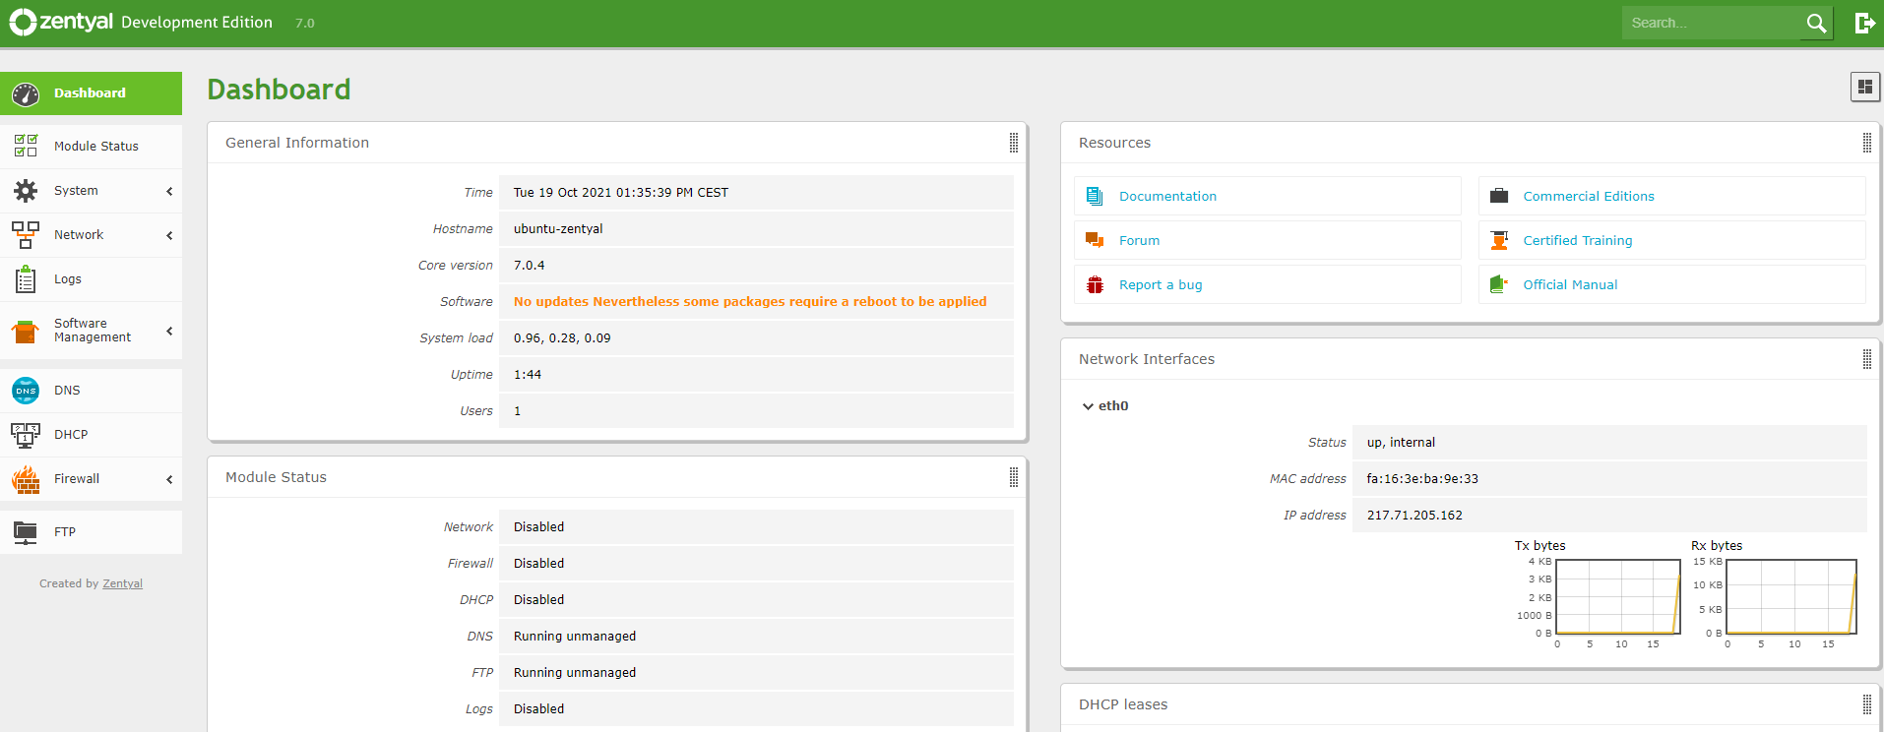Click the DNS globe icon

click(26, 391)
